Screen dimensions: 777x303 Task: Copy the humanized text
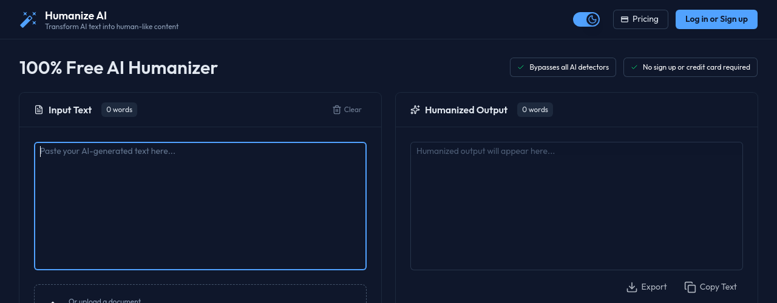(710, 287)
